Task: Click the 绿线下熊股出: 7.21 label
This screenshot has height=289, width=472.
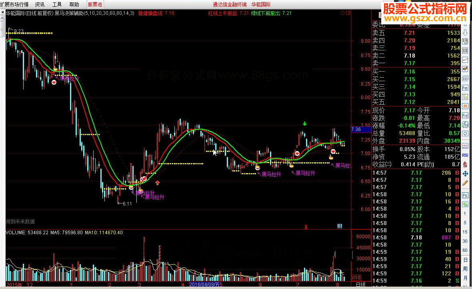Action: point(271,13)
